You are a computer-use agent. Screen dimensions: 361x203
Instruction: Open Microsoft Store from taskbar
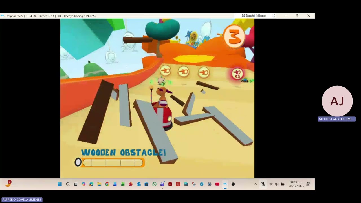coord(146,184)
